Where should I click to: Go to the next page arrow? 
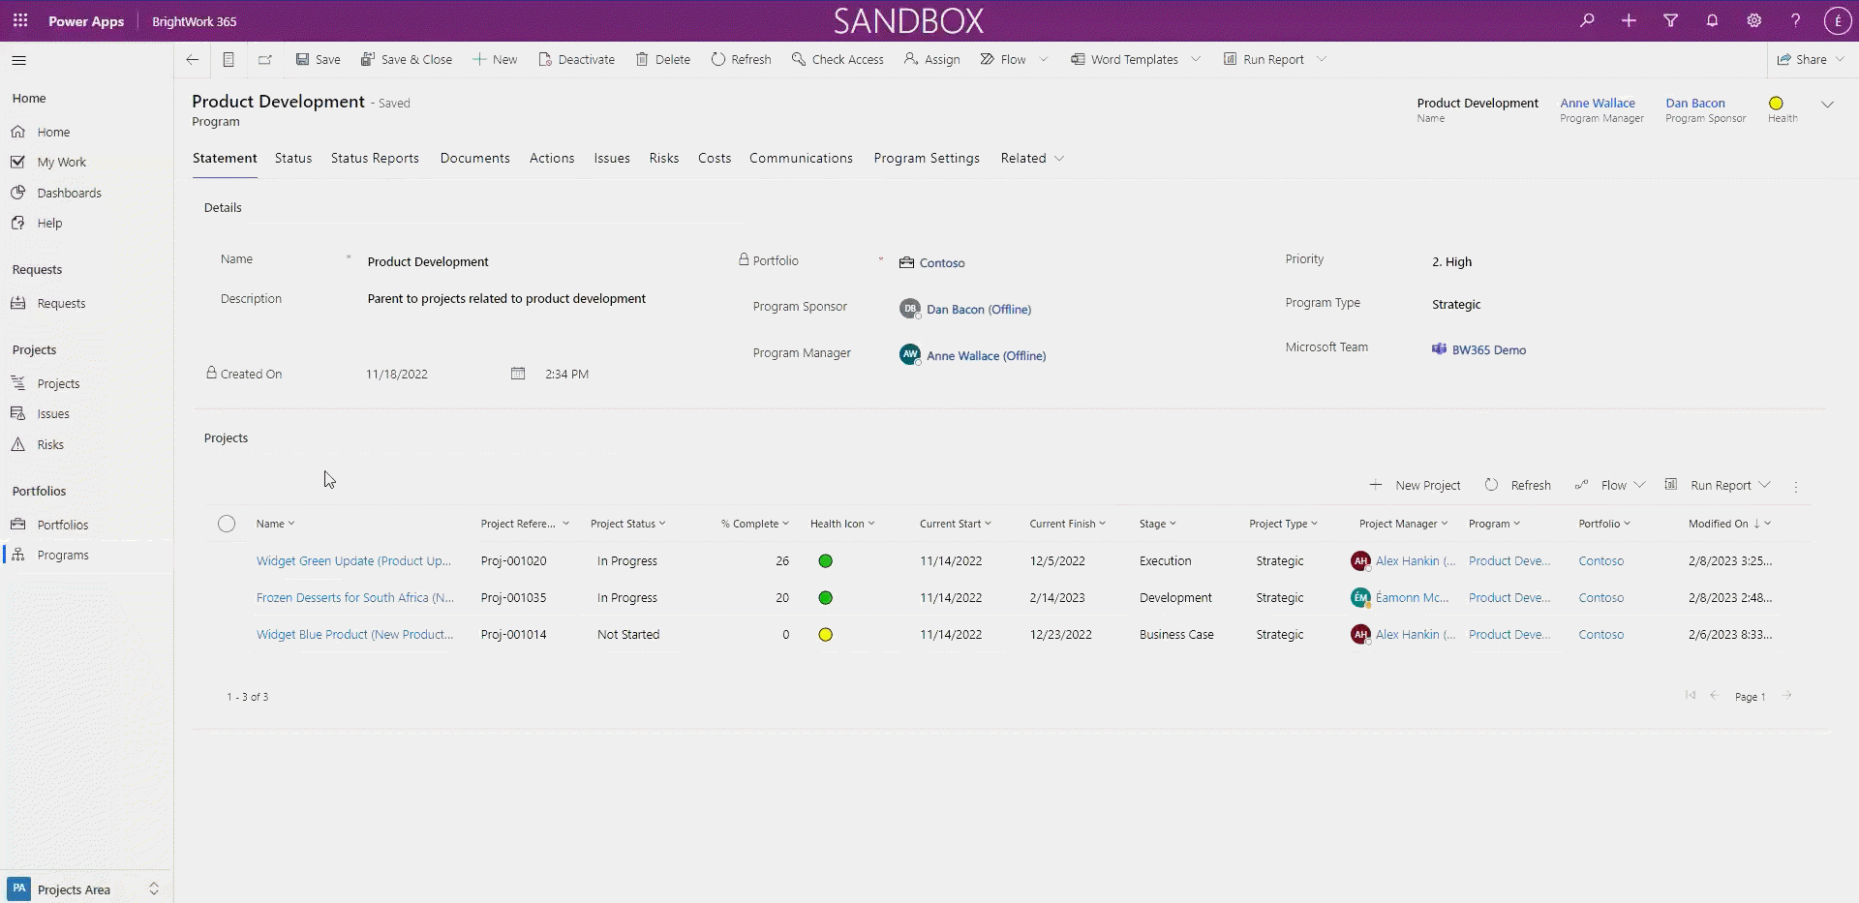(1787, 696)
